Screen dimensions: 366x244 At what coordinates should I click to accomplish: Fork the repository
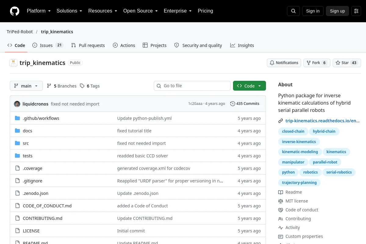click(x=317, y=63)
